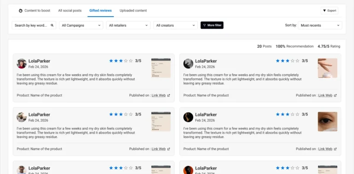Image resolution: width=354 pixels, height=174 pixels.
Task: Expand the All Campaigns dropdown
Action: pos(81,25)
